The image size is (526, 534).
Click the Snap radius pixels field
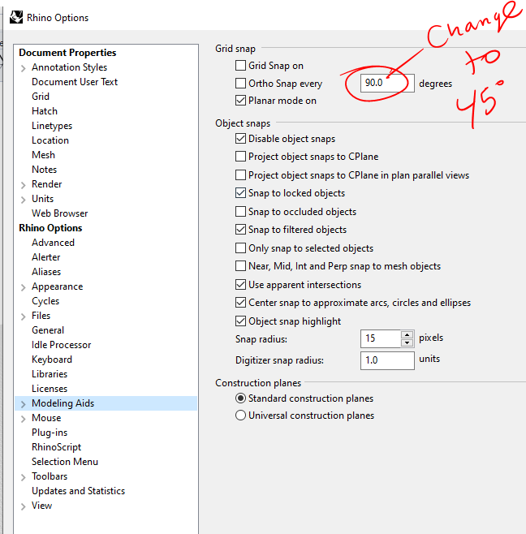coord(381,338)
